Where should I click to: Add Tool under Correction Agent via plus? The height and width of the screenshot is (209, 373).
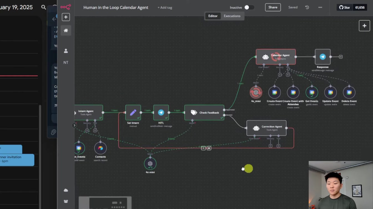click(278, 146)
